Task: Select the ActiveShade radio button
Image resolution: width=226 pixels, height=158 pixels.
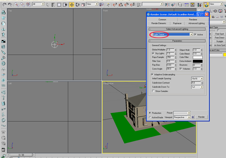Action: (150, 117)
